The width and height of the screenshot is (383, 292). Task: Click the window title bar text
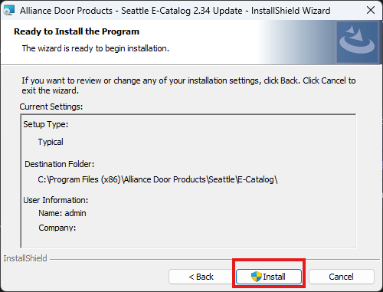coord(175,11)
